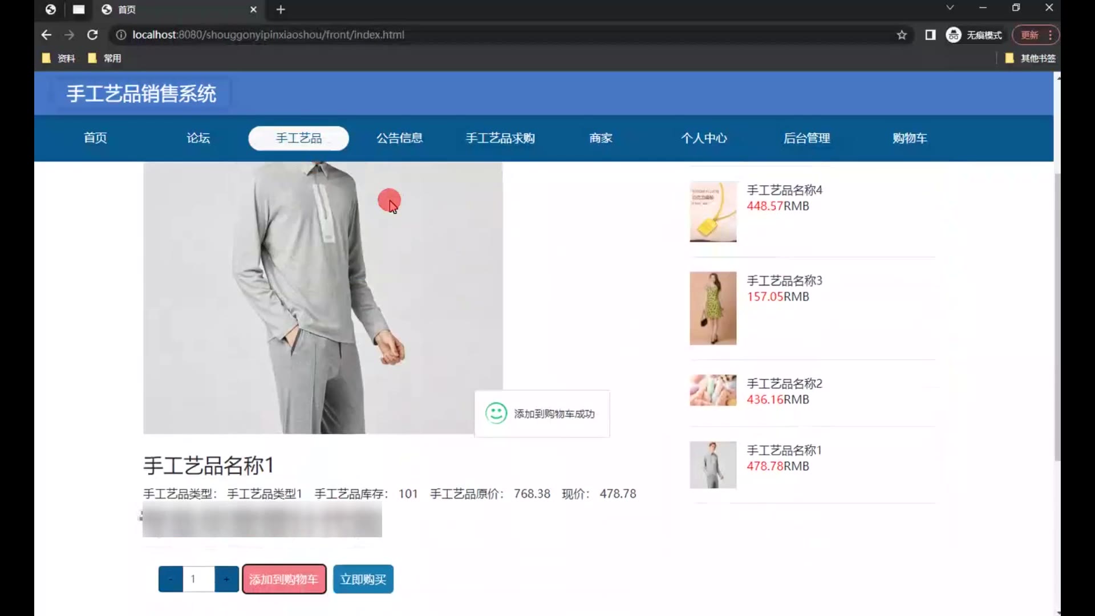Screen dimensions: 1095x616
Task: Increase quantity with plus stepper
Action: (x=226, y=579)
